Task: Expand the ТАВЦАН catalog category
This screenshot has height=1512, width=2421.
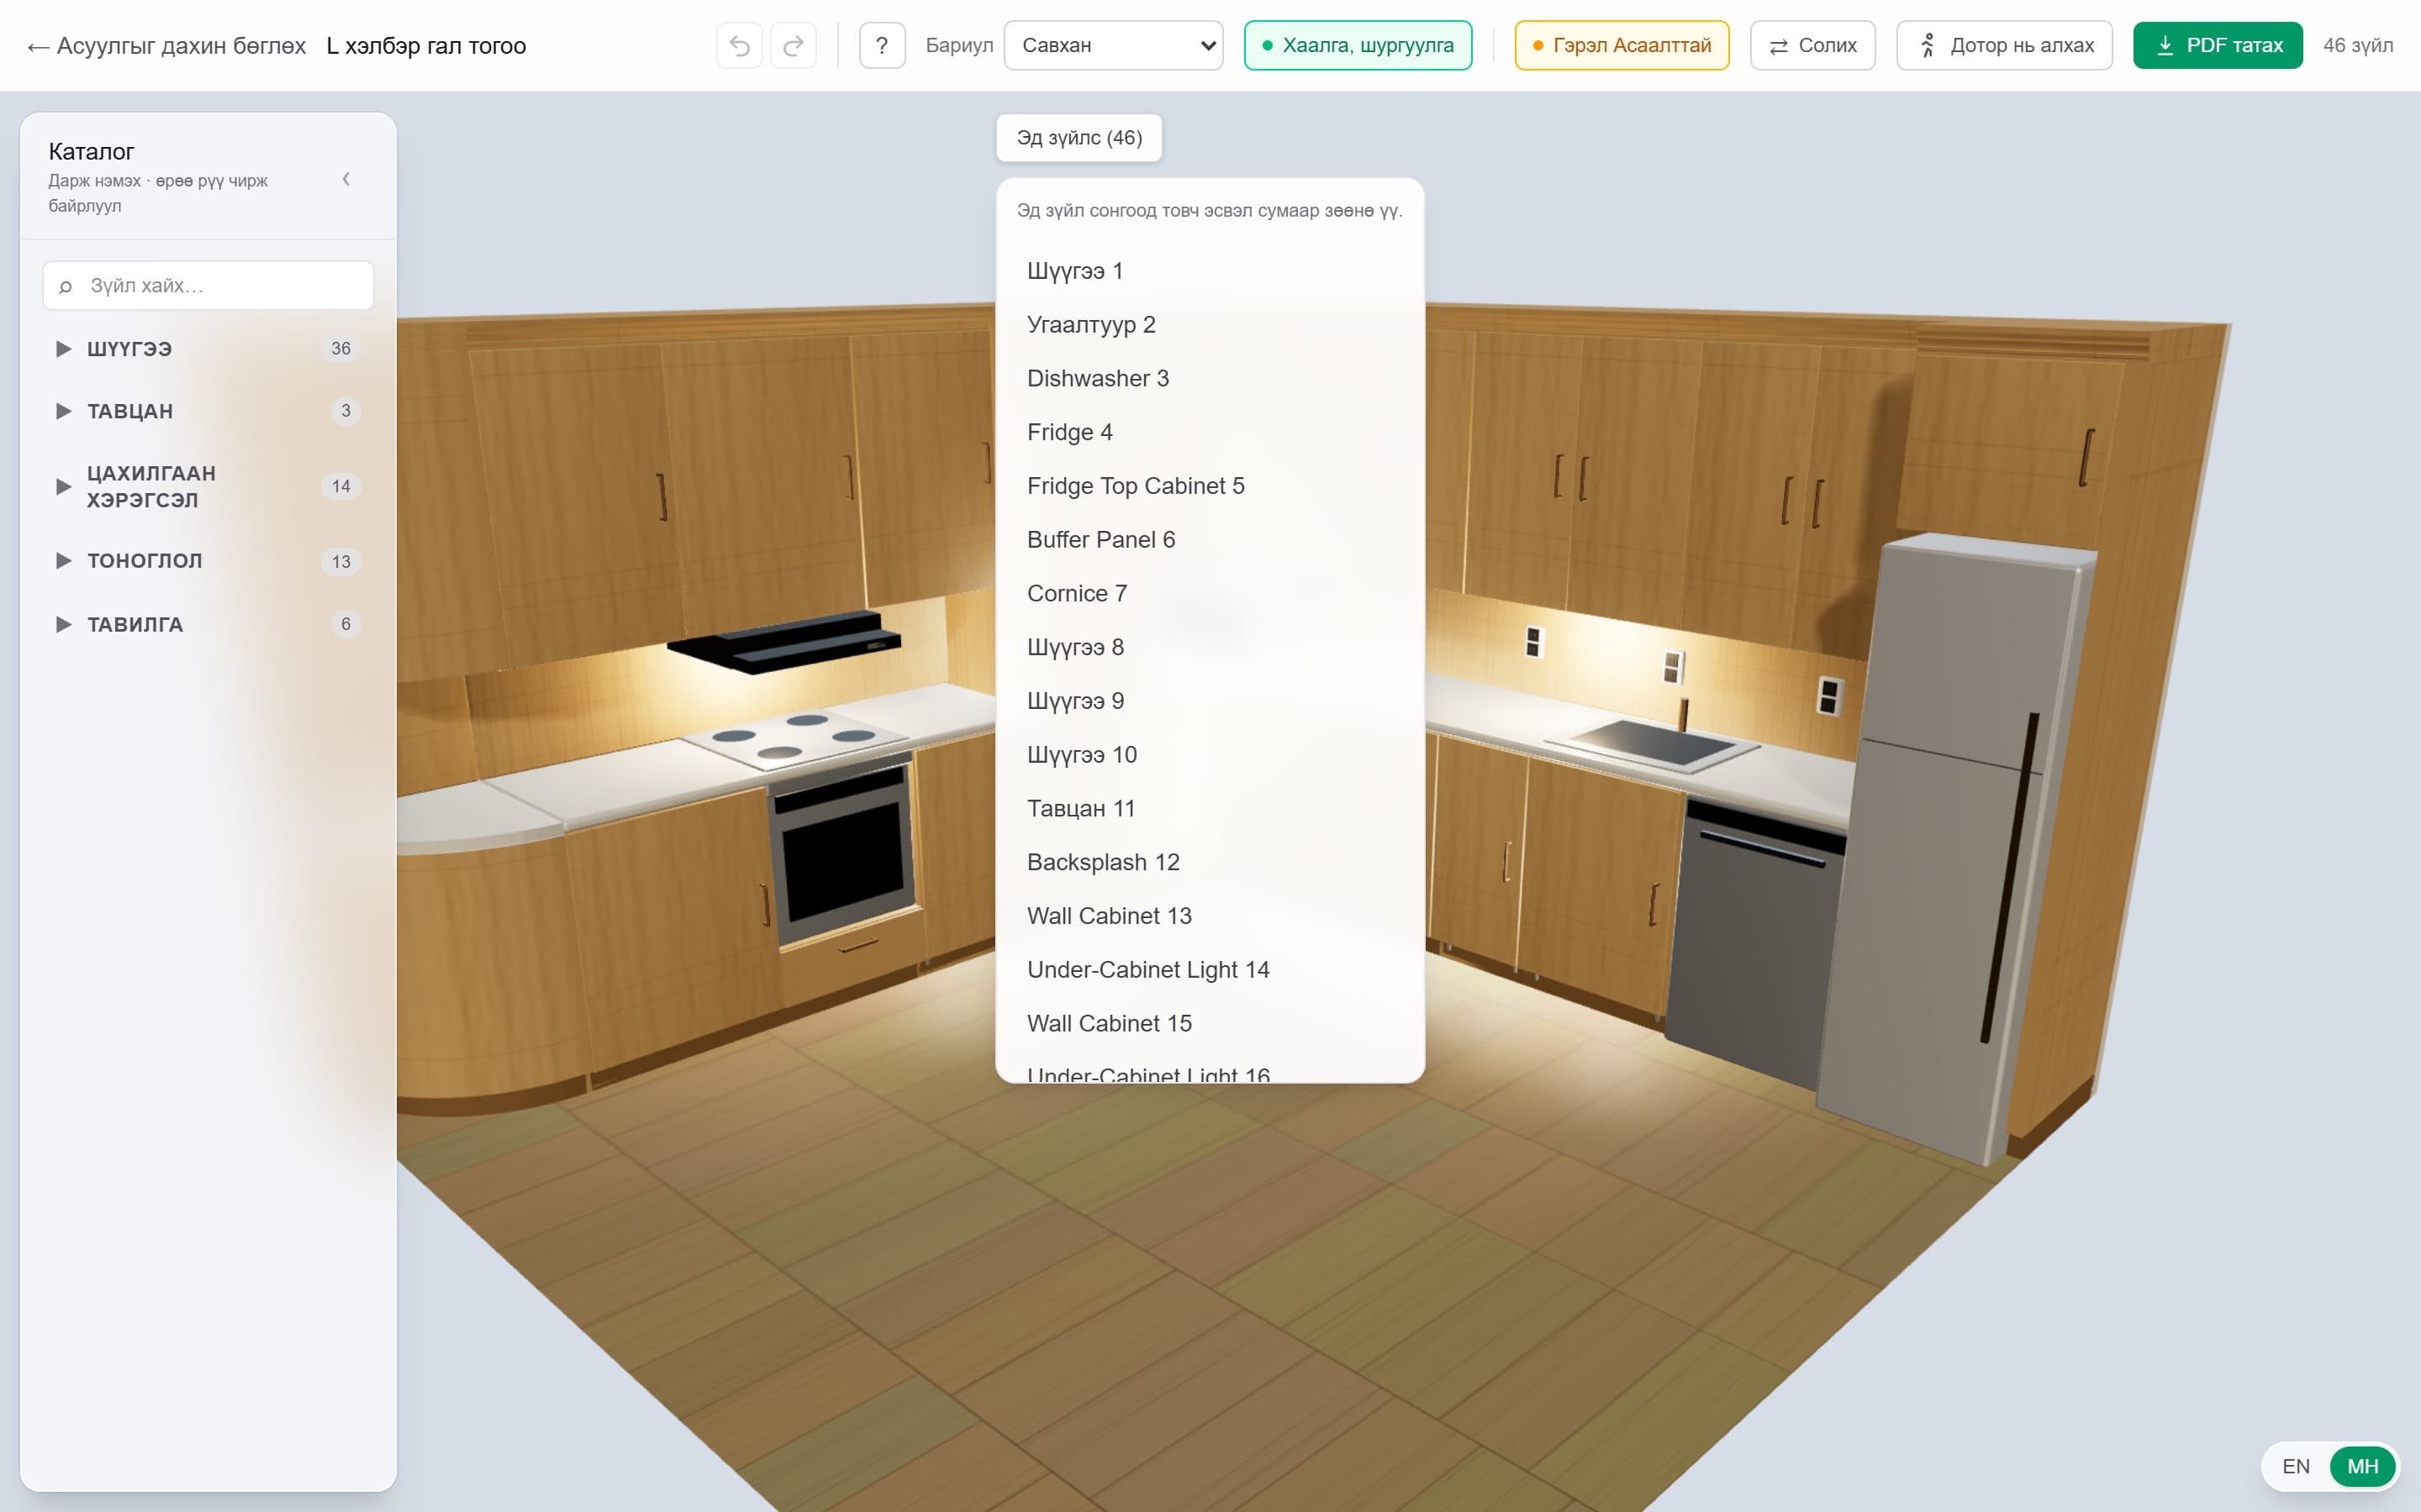Action: (x=208, y=411)
